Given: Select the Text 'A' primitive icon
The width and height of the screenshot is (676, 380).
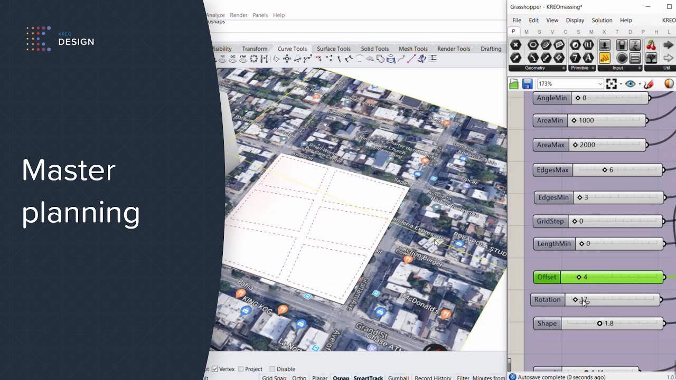Looking at the screenshot, I should 588,58.
